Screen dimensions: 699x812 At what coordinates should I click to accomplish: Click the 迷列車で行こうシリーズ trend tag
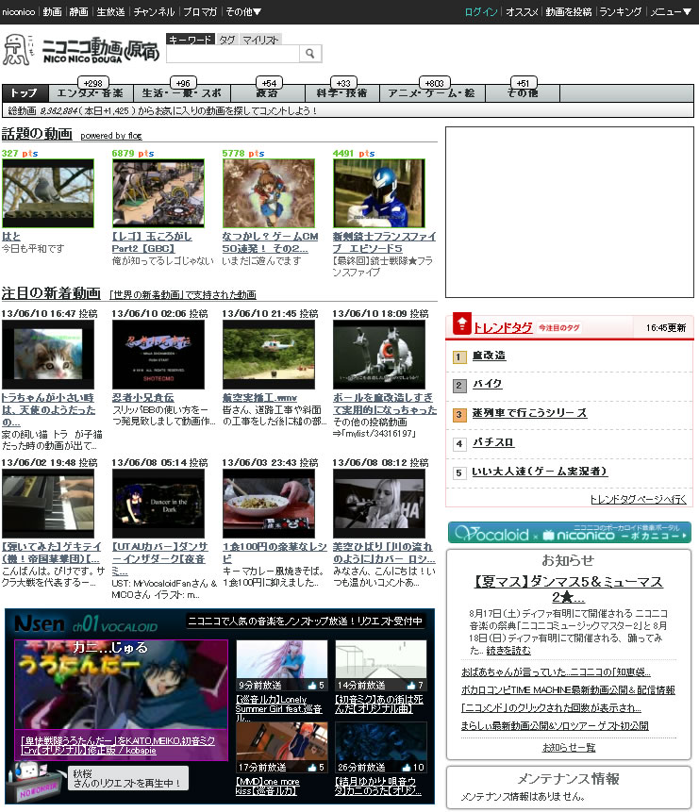529,413
